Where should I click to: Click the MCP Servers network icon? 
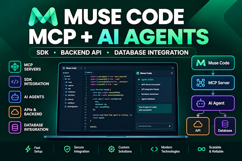pos(15,67)
